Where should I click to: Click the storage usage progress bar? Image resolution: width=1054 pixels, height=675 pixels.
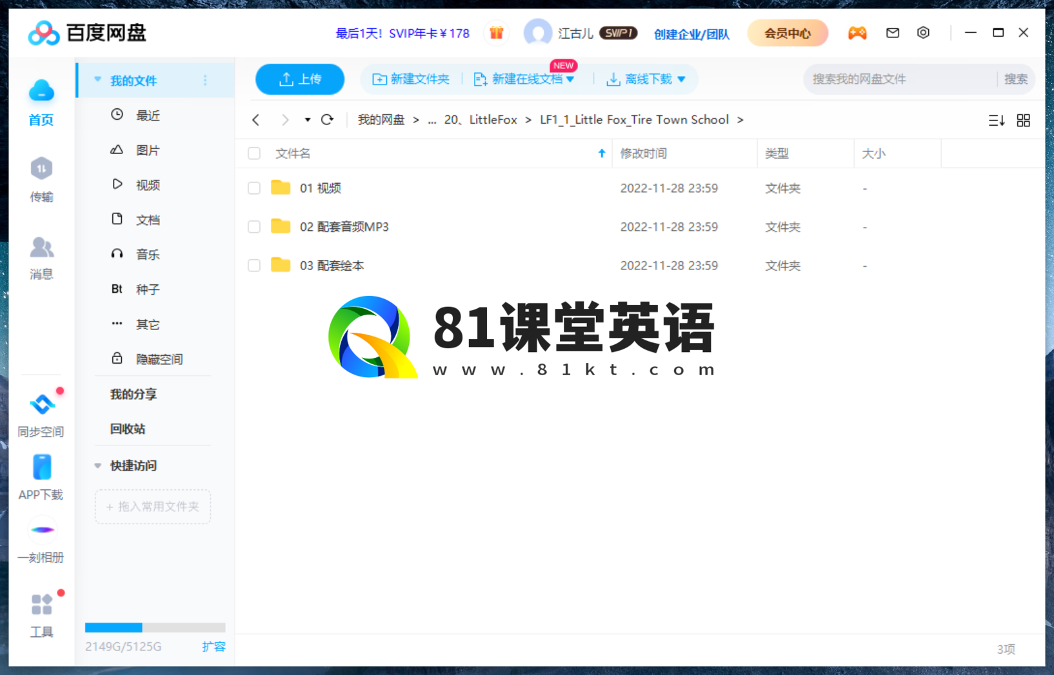point(155,627)
